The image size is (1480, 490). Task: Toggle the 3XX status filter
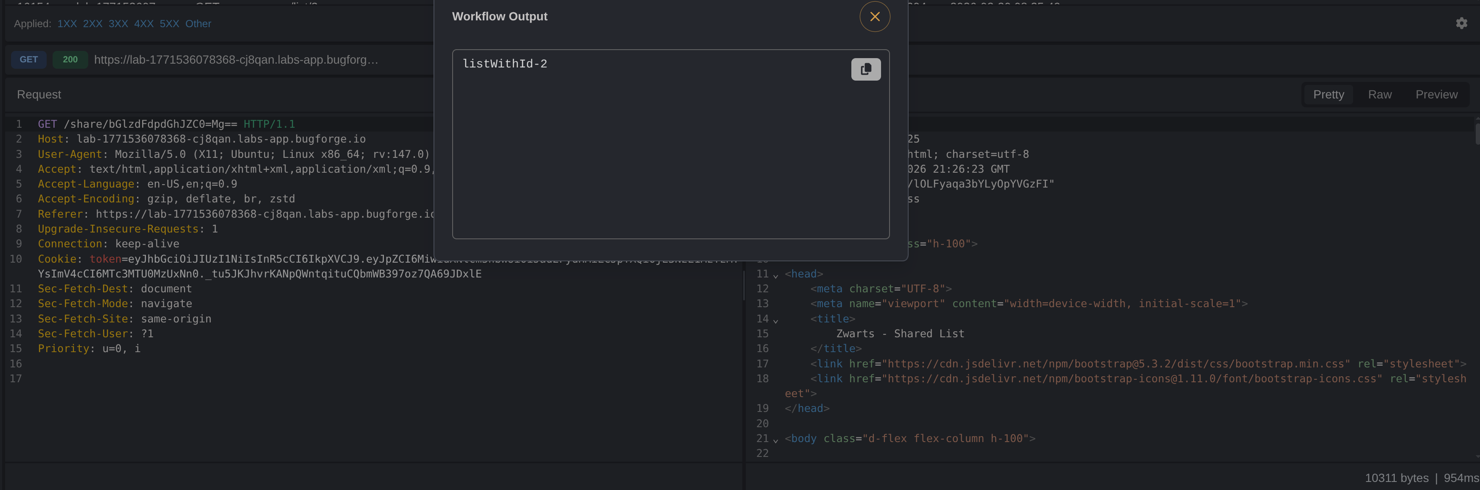pos(118,24)
